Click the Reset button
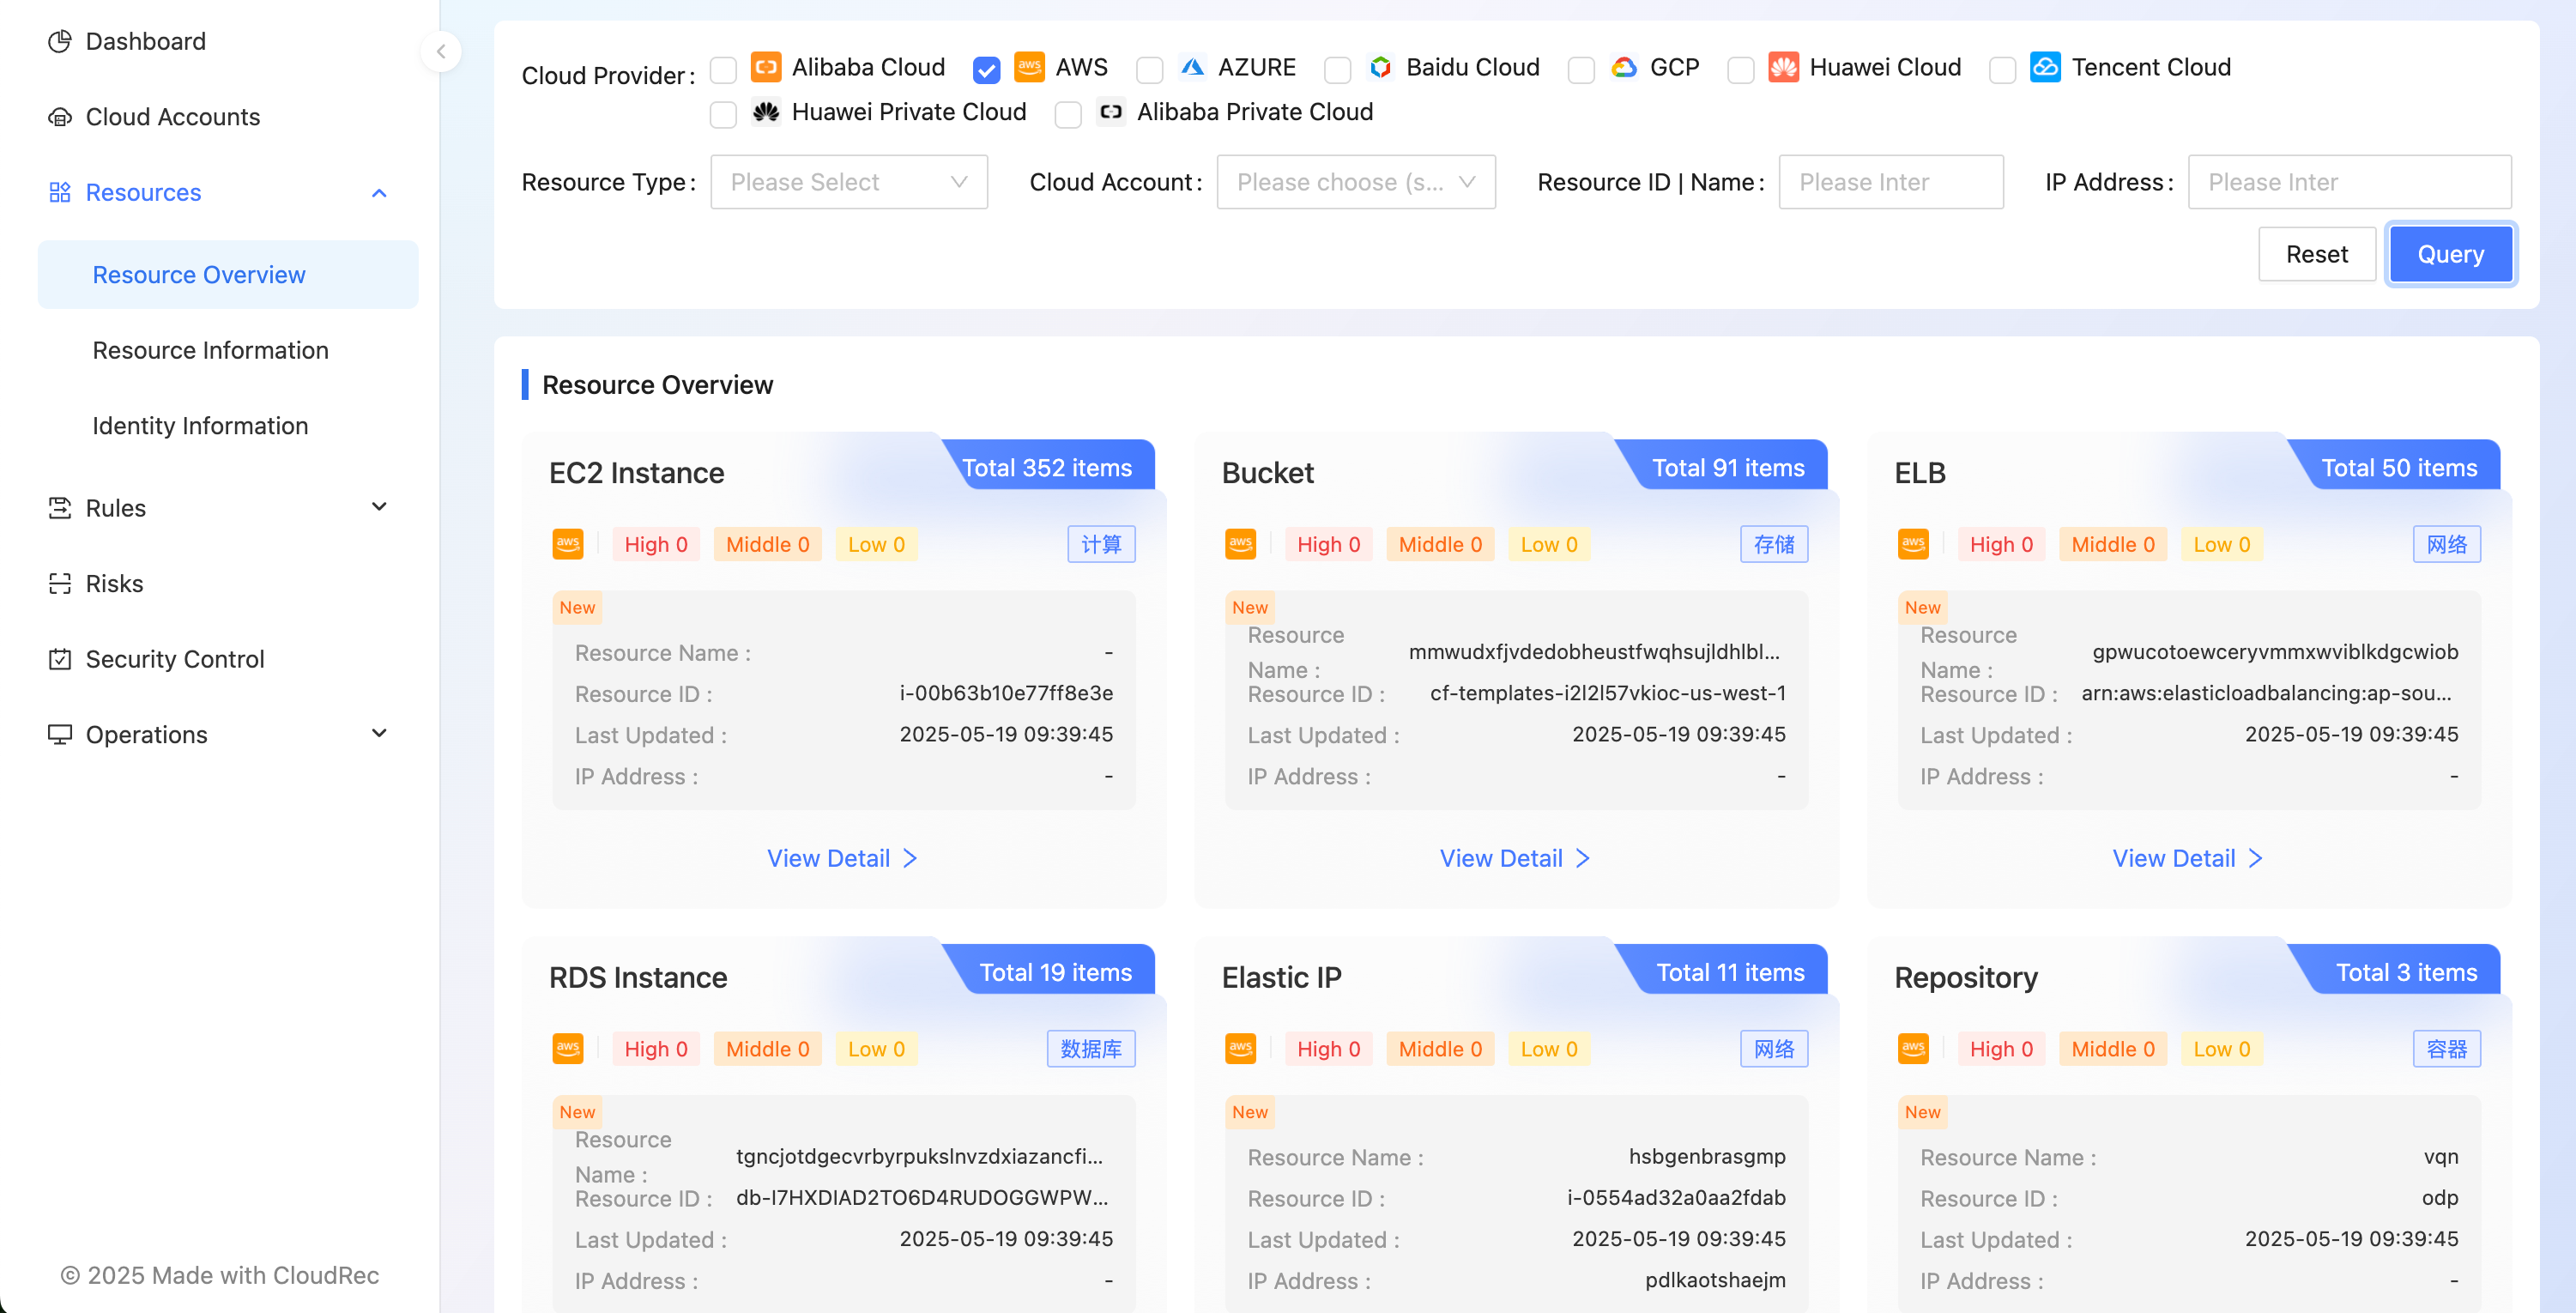Screen dimensions: 2576x1313 [x=2317, y=254]
